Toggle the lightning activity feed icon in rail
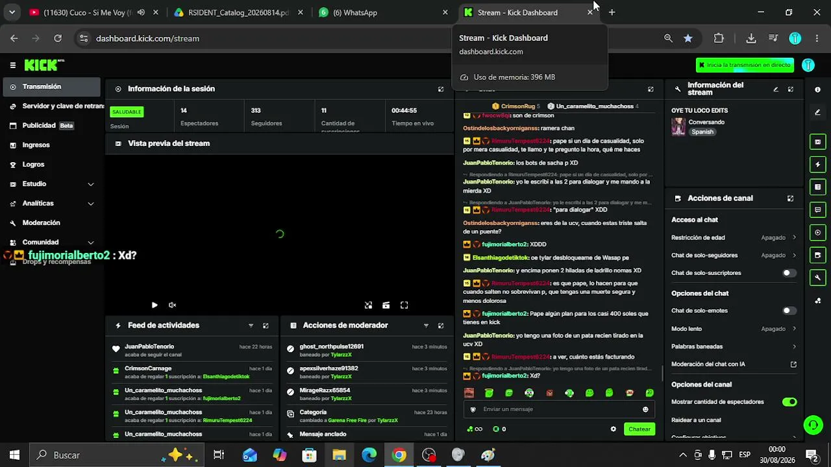 (817, 164)
